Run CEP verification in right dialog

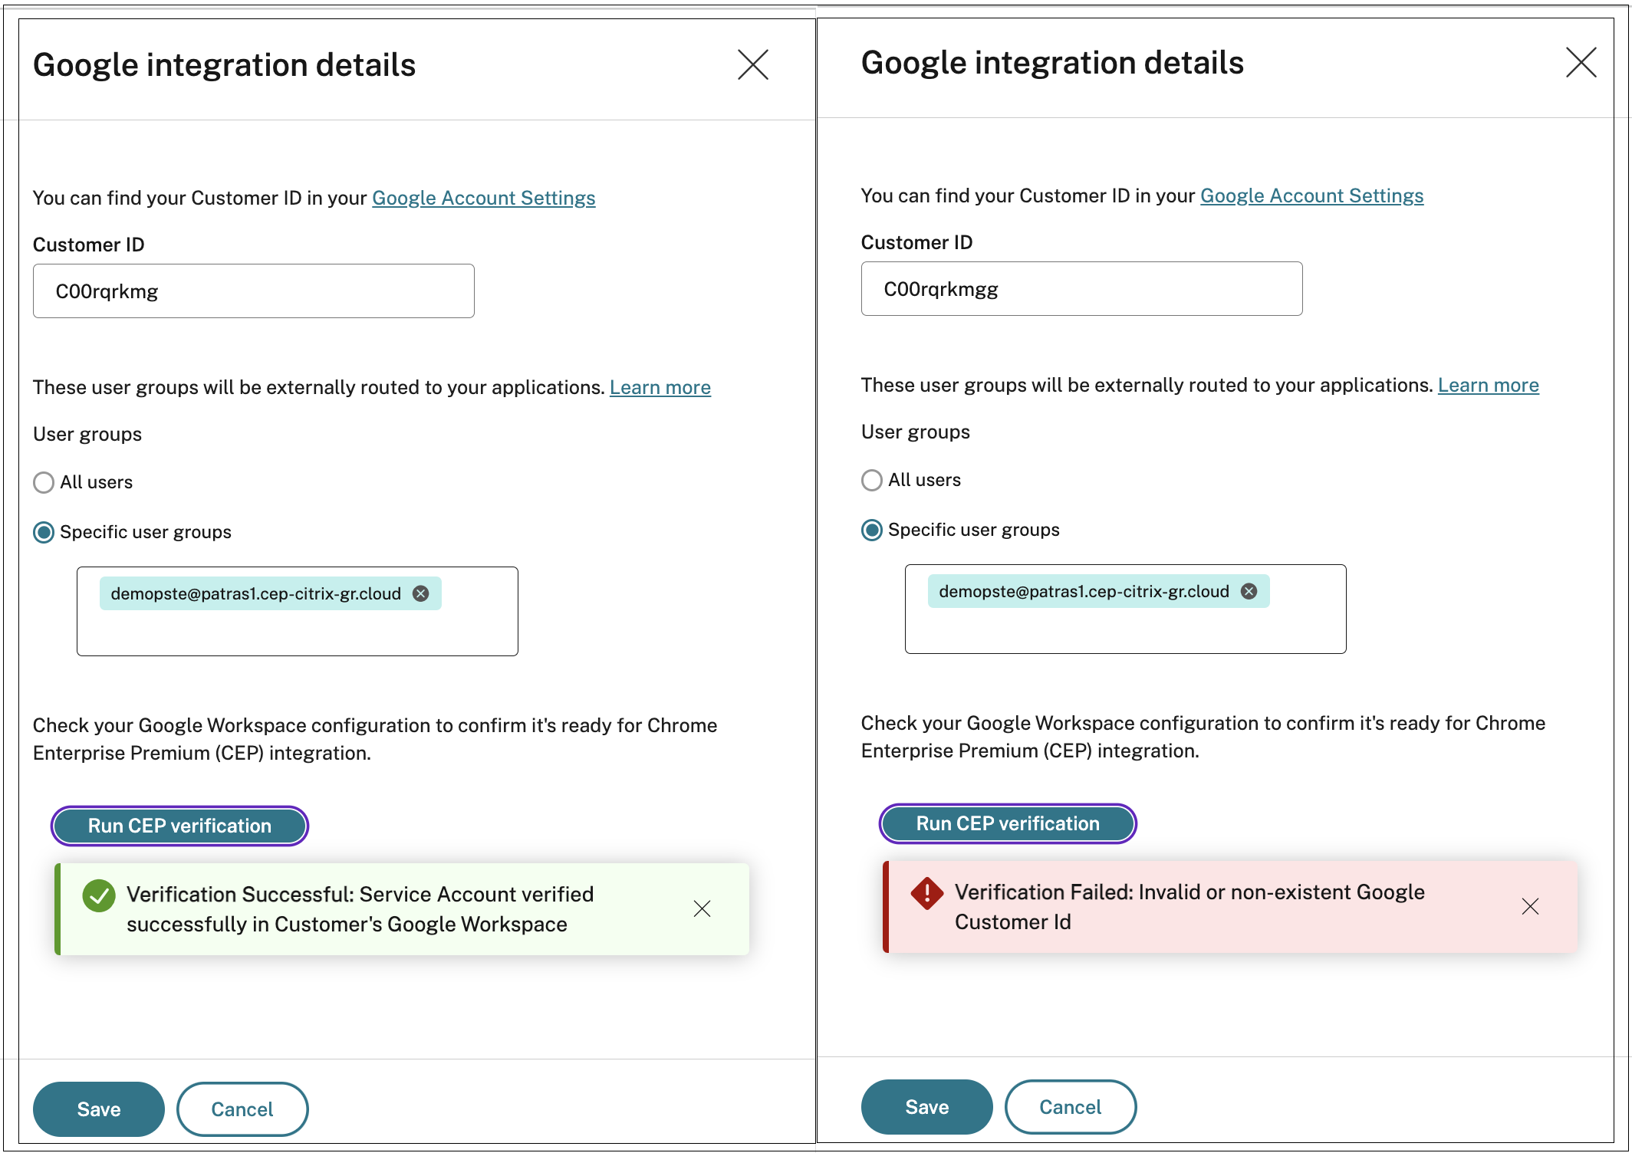1007,823
